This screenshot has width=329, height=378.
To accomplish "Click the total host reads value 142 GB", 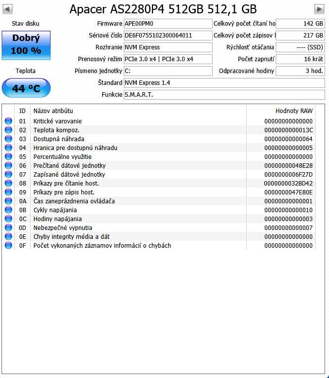I will [300, 24].
